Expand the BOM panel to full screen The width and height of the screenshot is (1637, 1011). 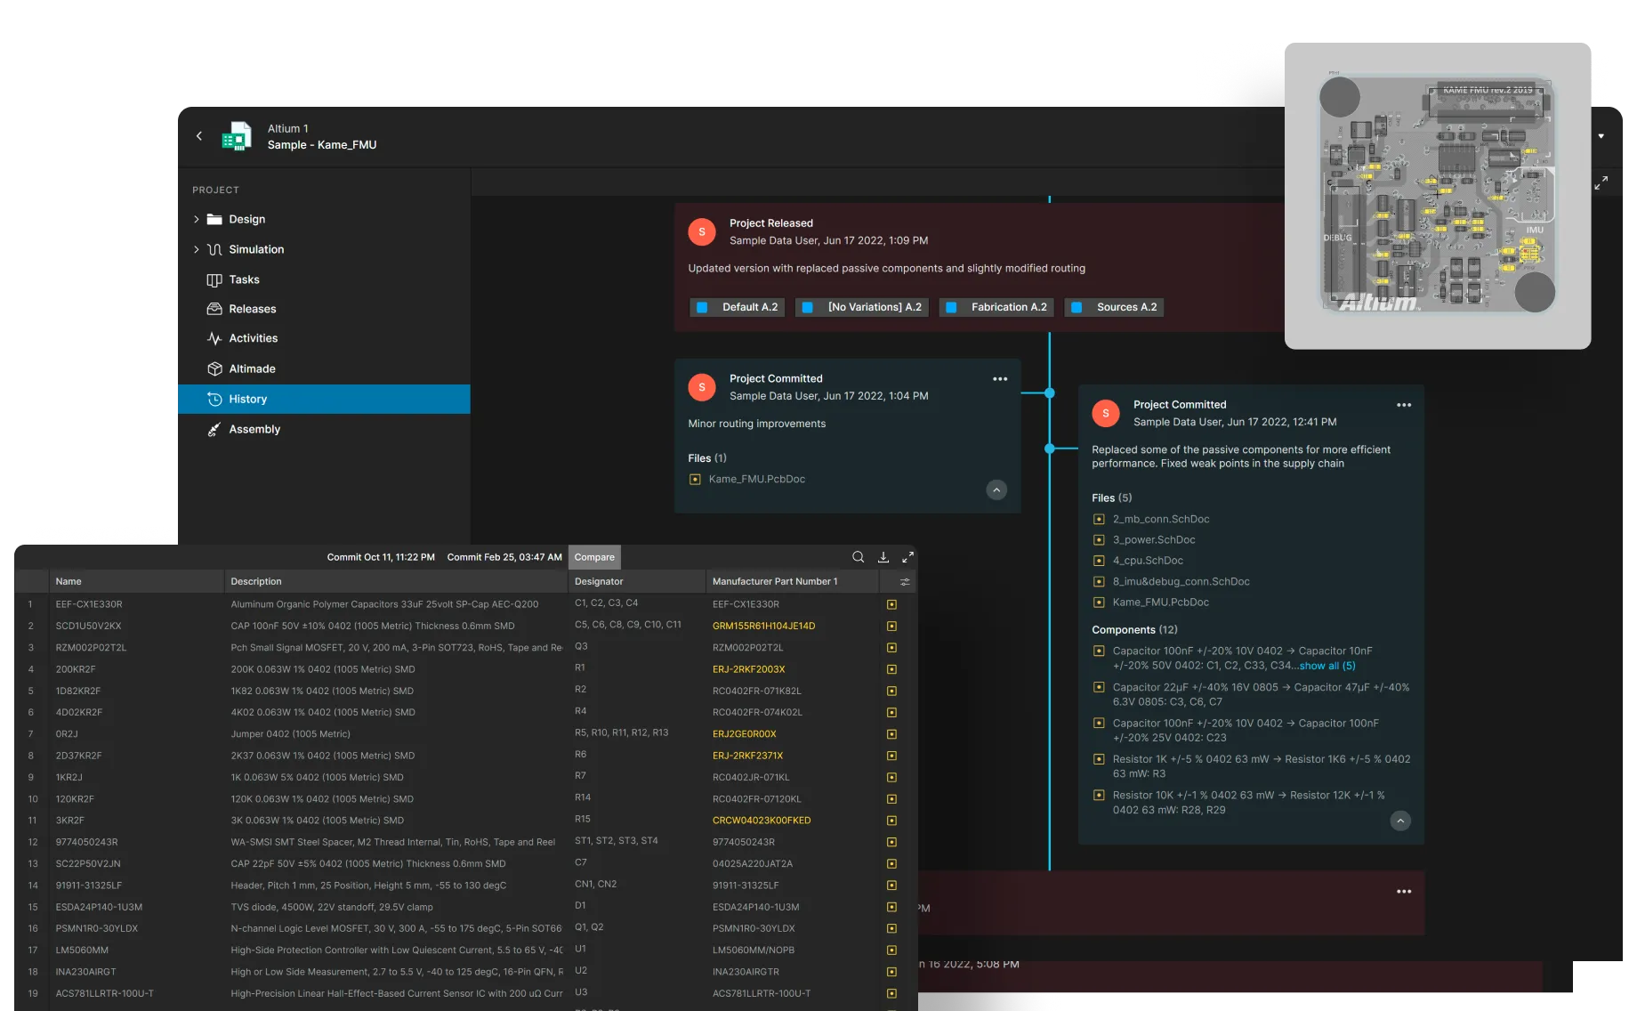[907, 558]
